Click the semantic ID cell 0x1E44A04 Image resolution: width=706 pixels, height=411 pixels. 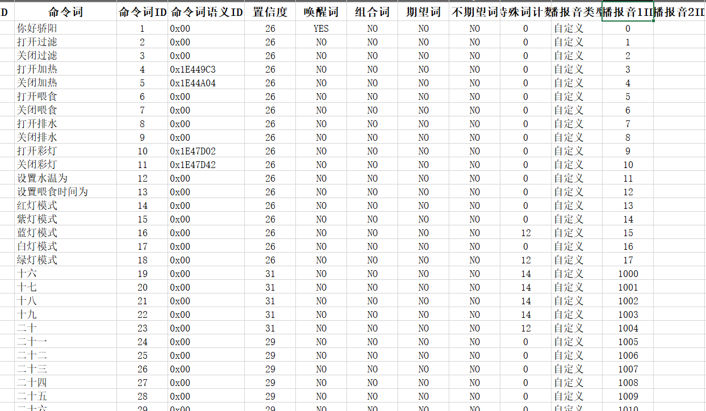click(206, 83)
